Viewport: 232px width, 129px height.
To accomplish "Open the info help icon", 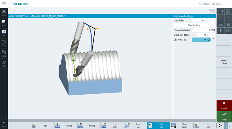I will (x=220, y=31).
